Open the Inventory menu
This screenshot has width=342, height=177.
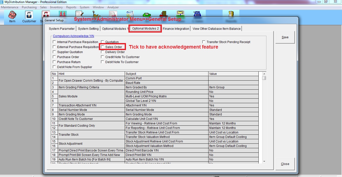tap(56, 7)
